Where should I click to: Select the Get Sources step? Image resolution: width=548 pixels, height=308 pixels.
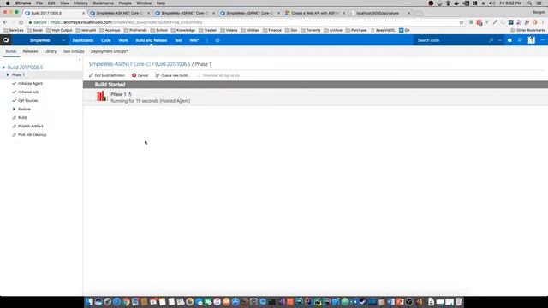coord(28,101)
